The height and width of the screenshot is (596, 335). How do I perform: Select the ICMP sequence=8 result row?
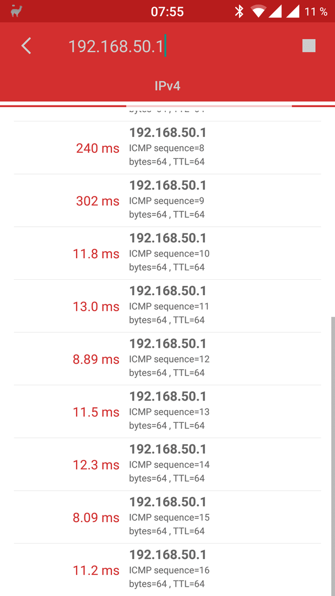click(x=167, y=148)
